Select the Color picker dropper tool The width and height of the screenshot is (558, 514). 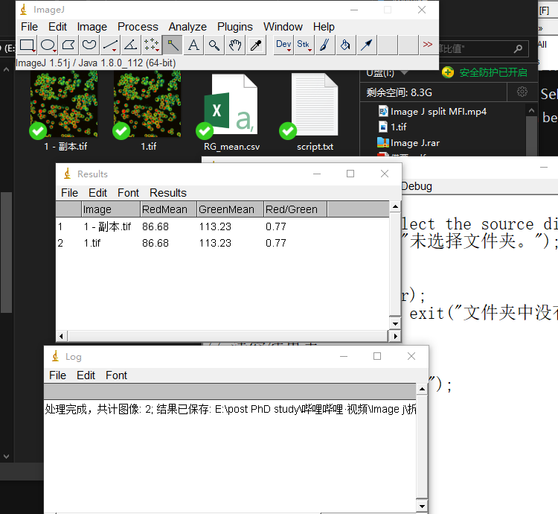pyautogui.click(x=256, y=45)
